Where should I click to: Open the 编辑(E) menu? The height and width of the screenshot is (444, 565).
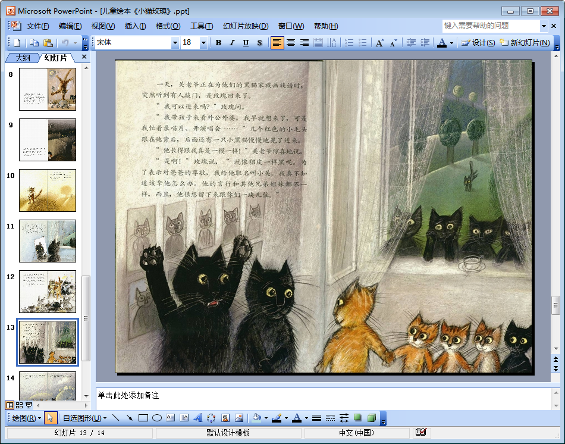click(70, 26)
